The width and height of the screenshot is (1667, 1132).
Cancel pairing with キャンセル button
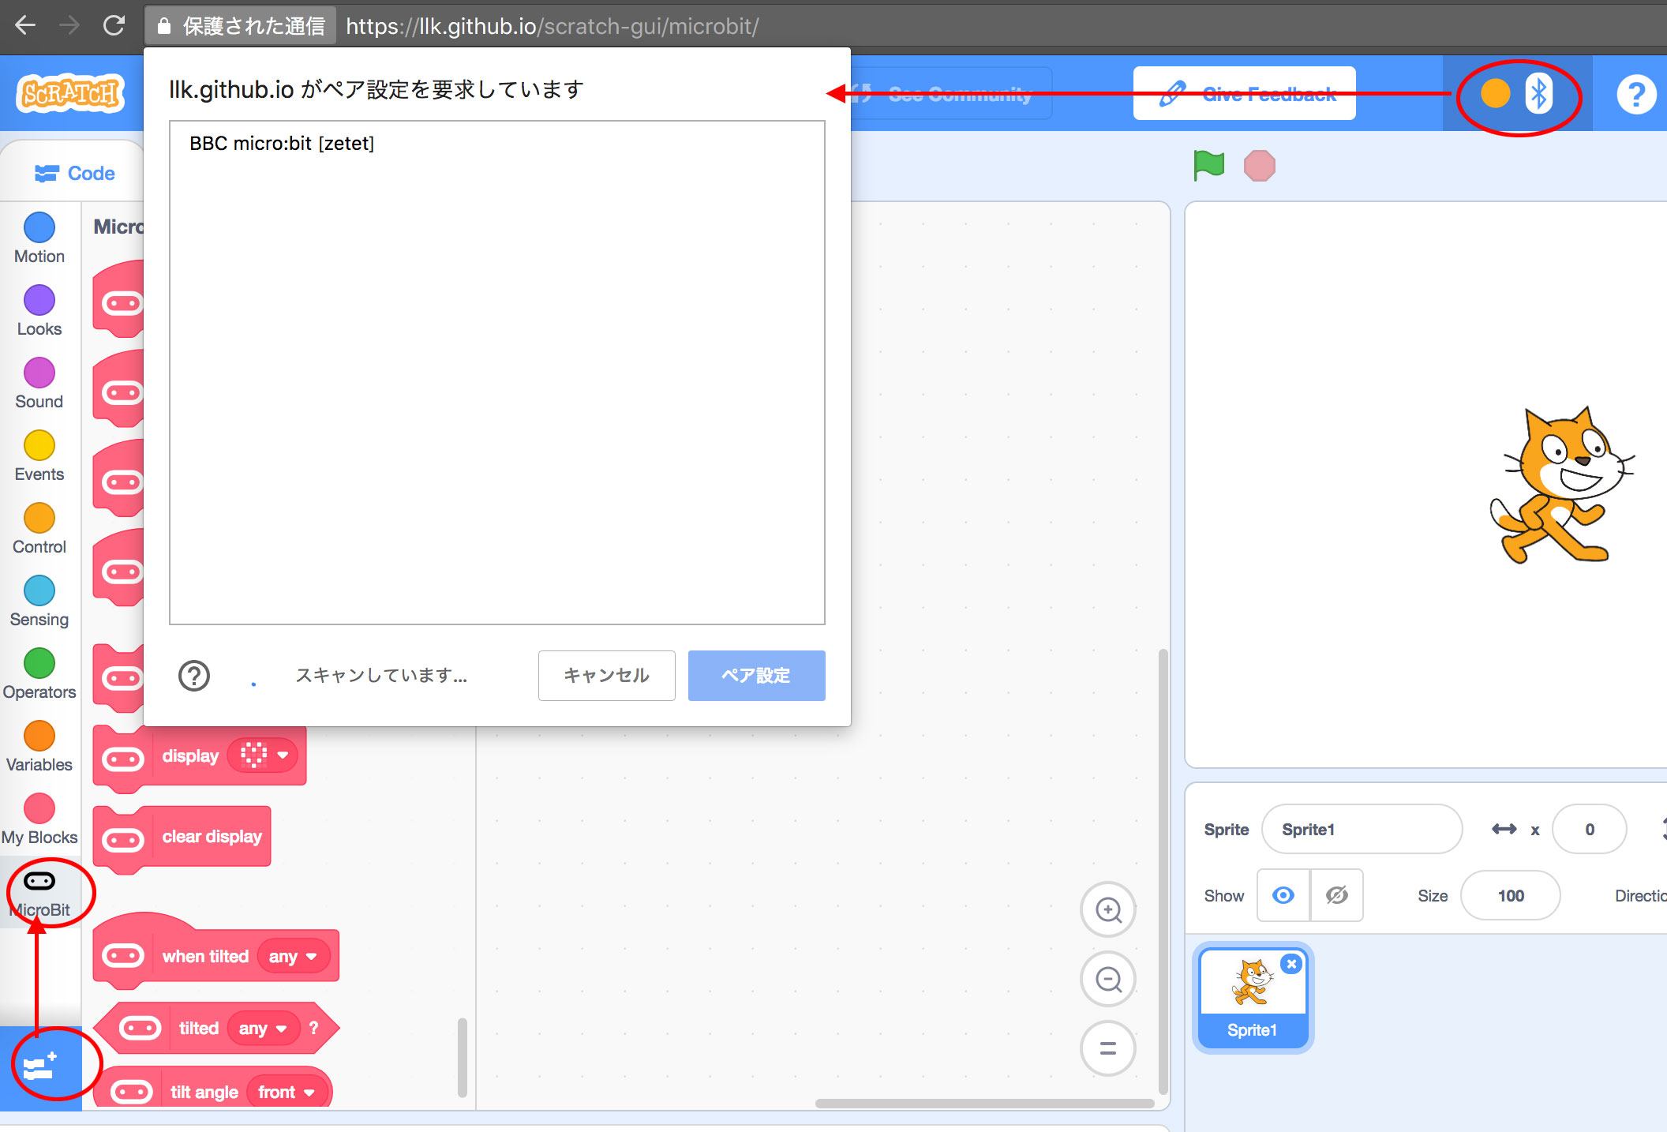click(x=605, y=676)
